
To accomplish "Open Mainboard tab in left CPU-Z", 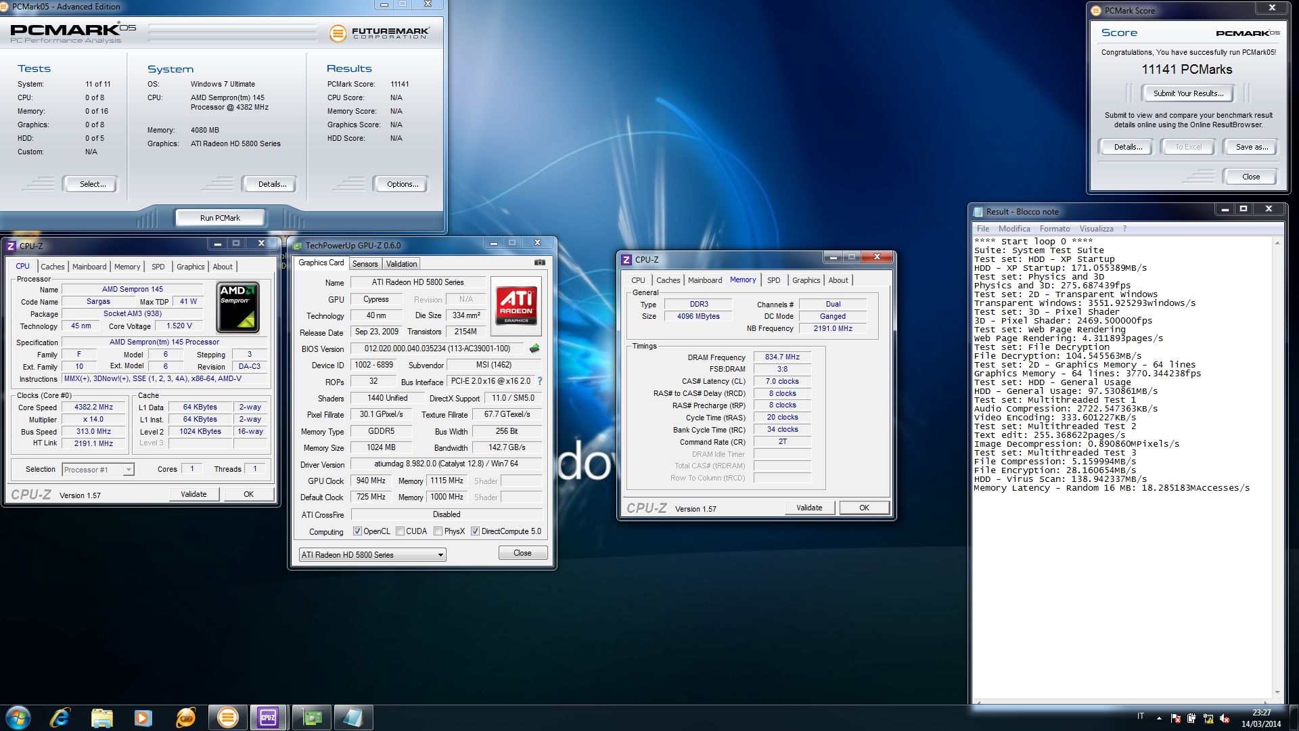I will click(89, 267).
